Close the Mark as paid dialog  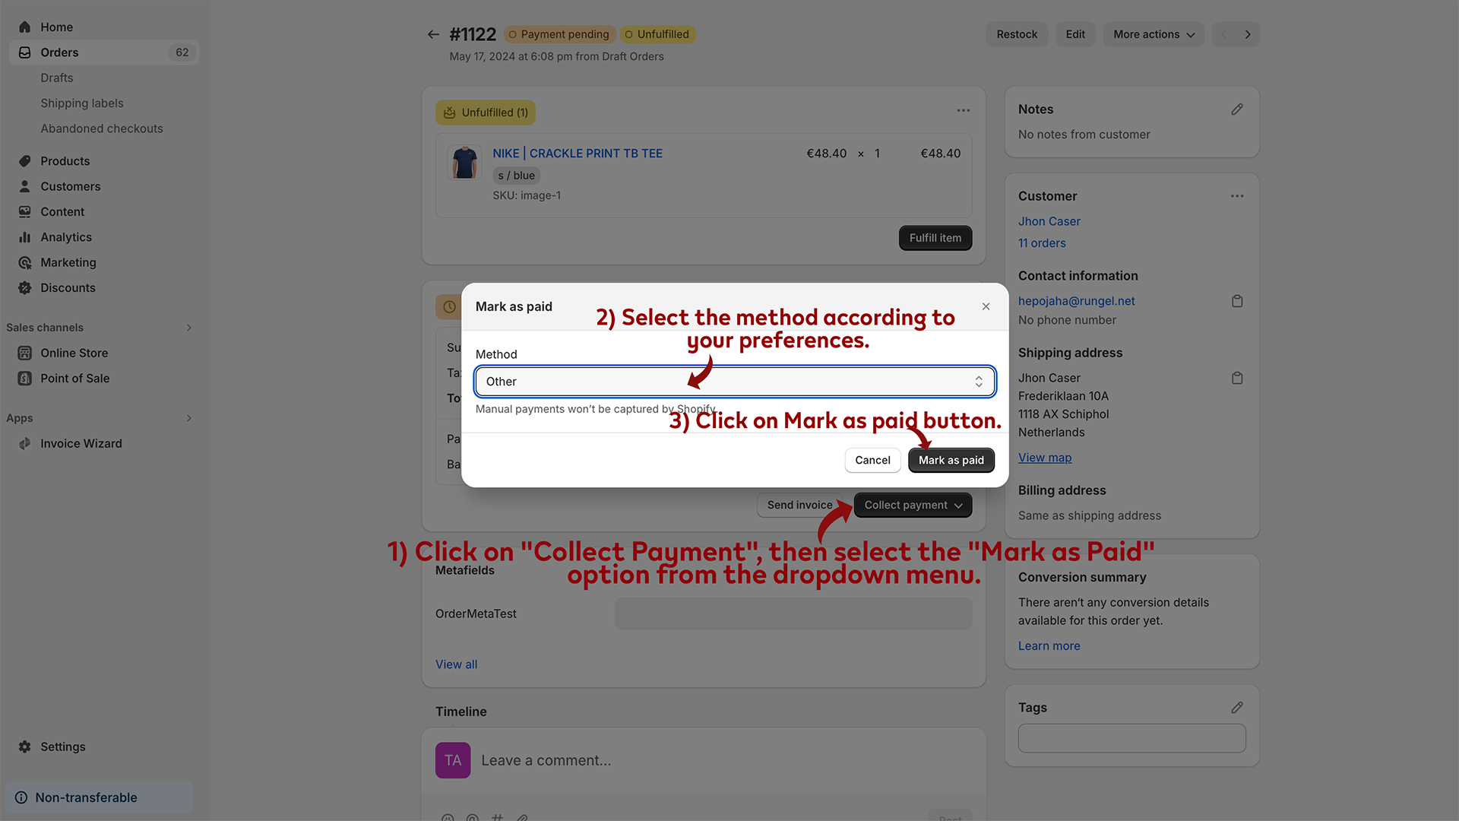(x=986, y=306)
